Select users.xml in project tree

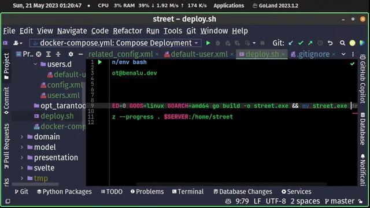[x=60, y=95]
